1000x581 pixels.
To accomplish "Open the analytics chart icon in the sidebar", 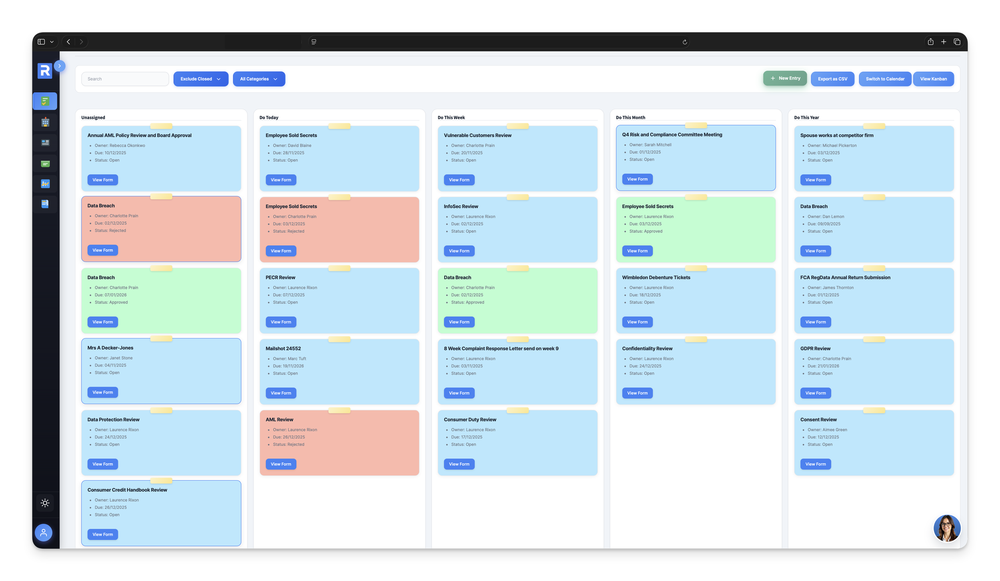I will pos(44,184).
